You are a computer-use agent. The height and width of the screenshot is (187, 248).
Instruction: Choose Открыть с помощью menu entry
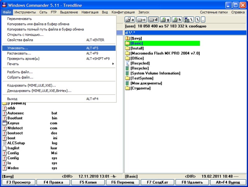click(59, 35)
